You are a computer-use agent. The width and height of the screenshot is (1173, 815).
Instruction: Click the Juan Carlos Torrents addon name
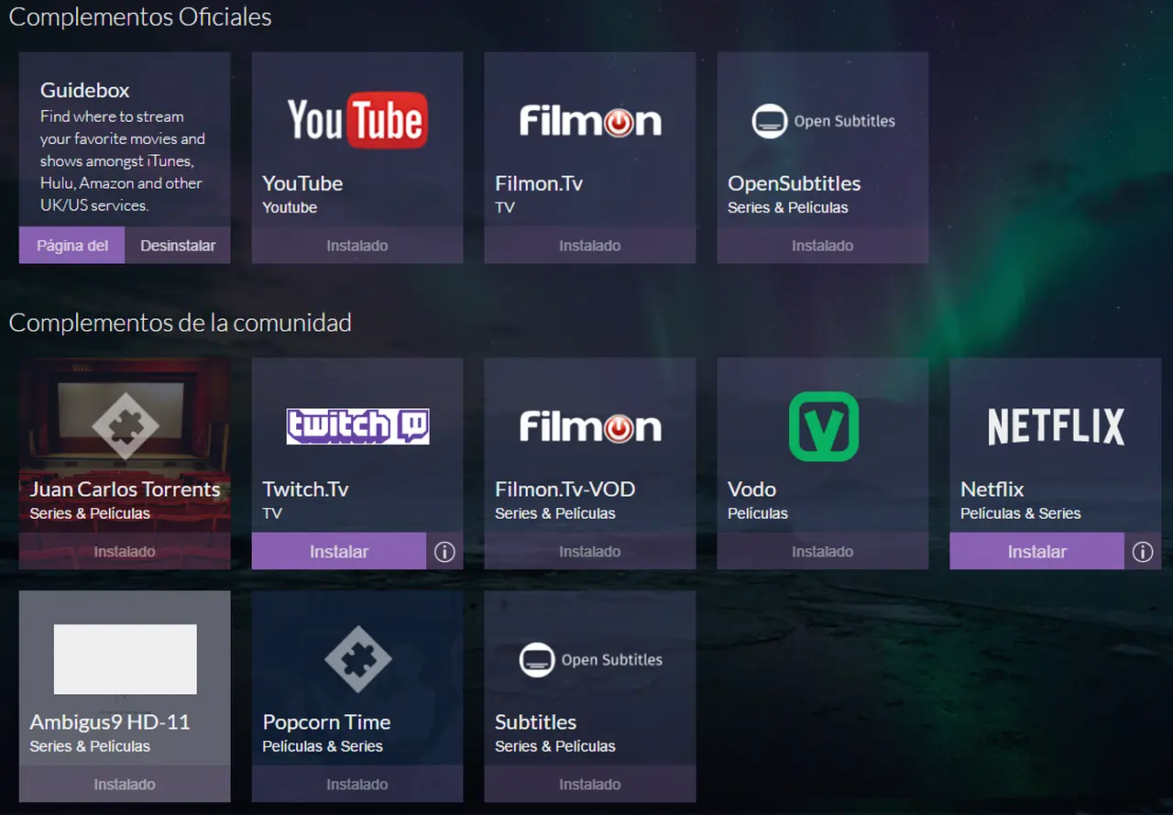tap(125, 490)
